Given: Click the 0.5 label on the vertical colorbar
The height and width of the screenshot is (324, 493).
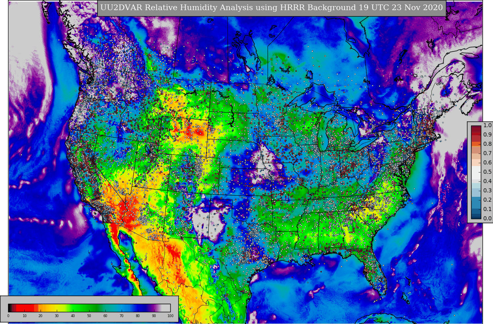Looking at the screenshot, I should point(488,172).
